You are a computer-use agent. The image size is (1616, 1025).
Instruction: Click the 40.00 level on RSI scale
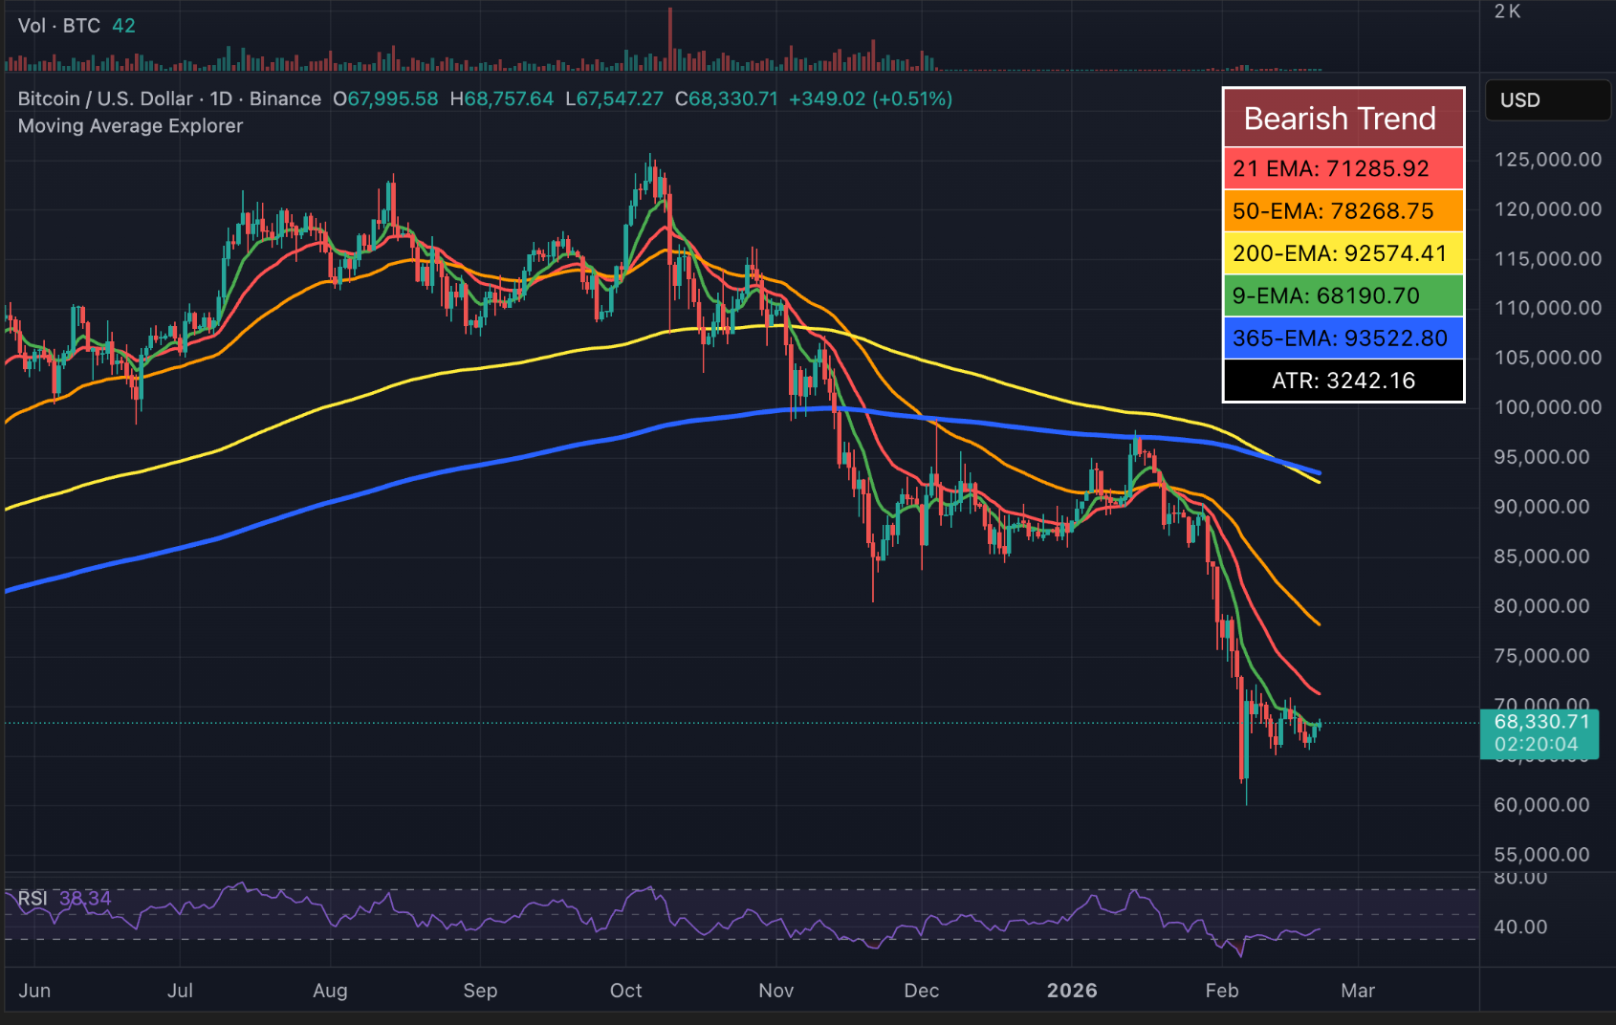(1519, 927)
